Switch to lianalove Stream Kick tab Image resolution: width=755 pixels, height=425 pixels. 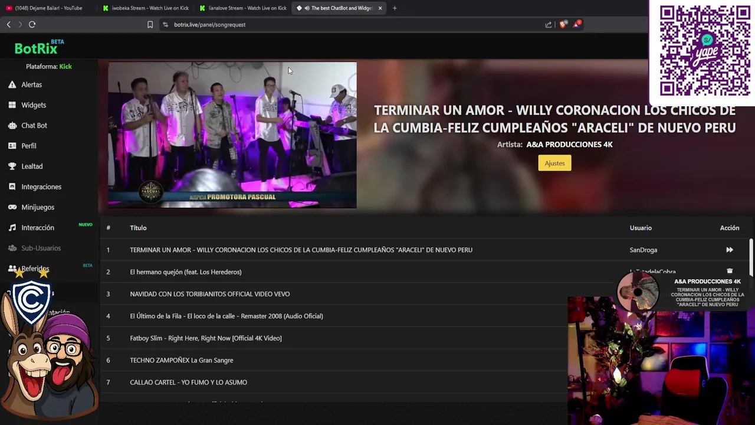pos(243,8)
